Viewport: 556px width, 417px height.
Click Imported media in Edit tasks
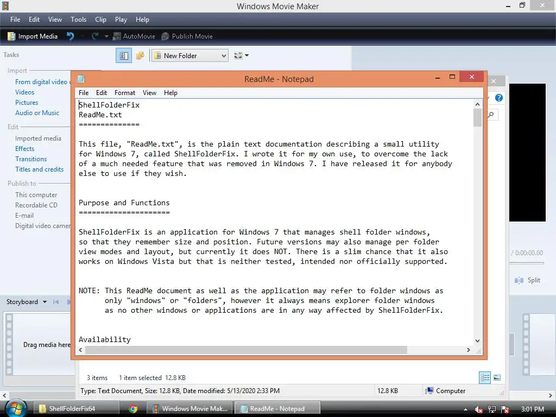click(x=39, y=138)
